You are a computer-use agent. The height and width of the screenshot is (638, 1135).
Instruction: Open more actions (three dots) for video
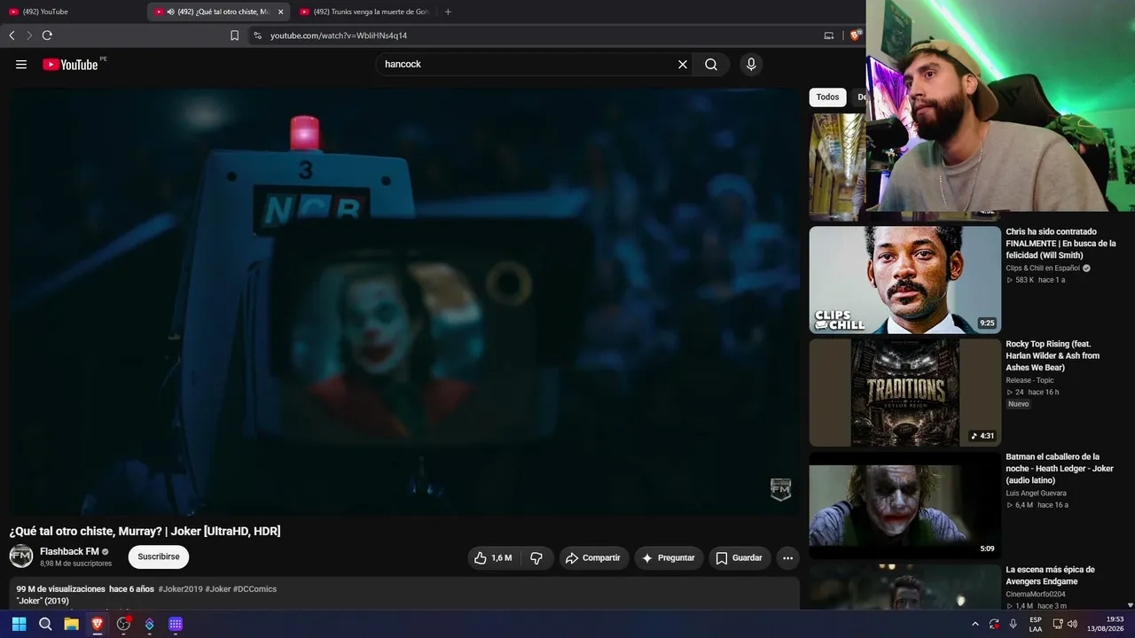click(787, 558)
